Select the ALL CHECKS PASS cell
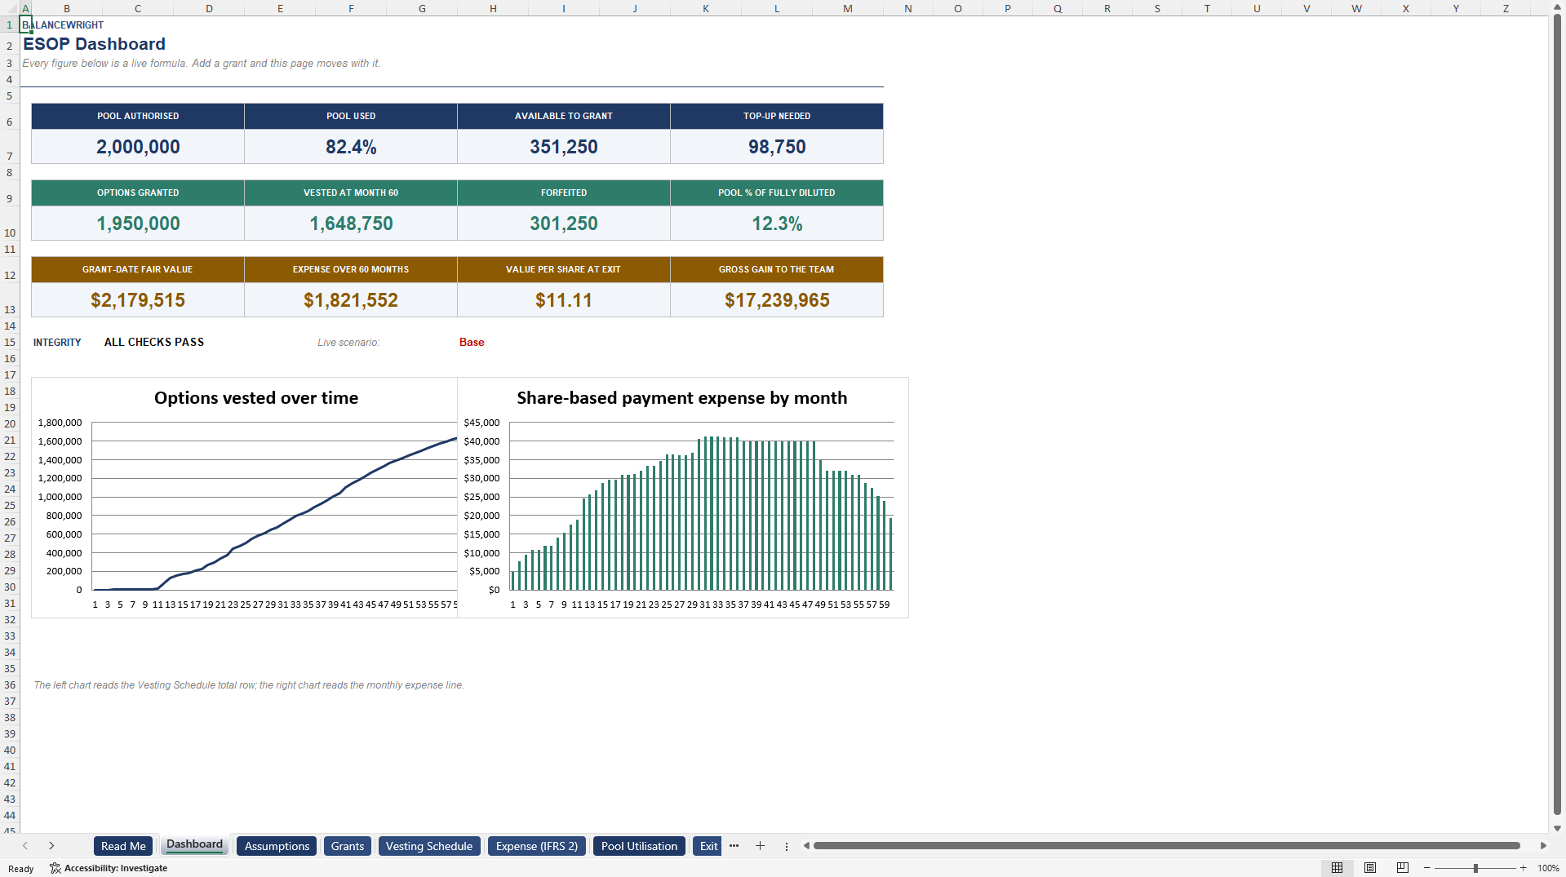Image resolution: width=1566 pixels, height=877 pixels. pos(154,343)
